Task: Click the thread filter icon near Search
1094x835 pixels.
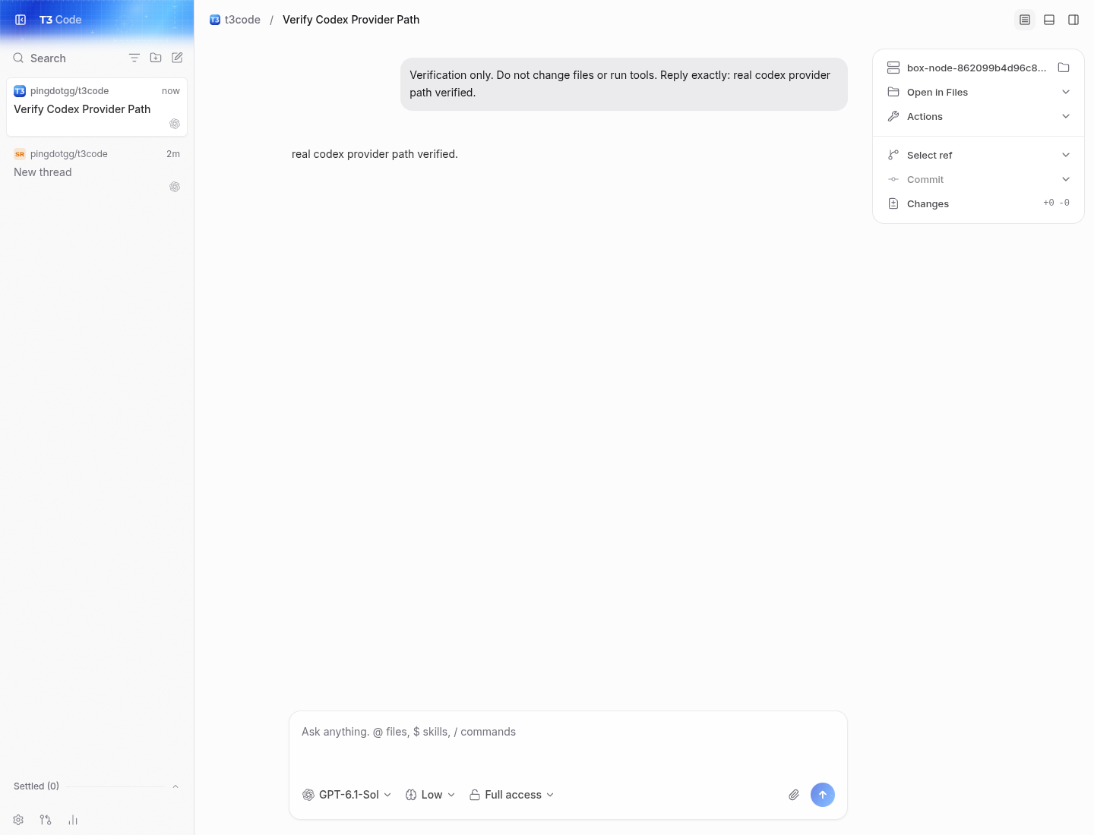Action: coord(134,58)
